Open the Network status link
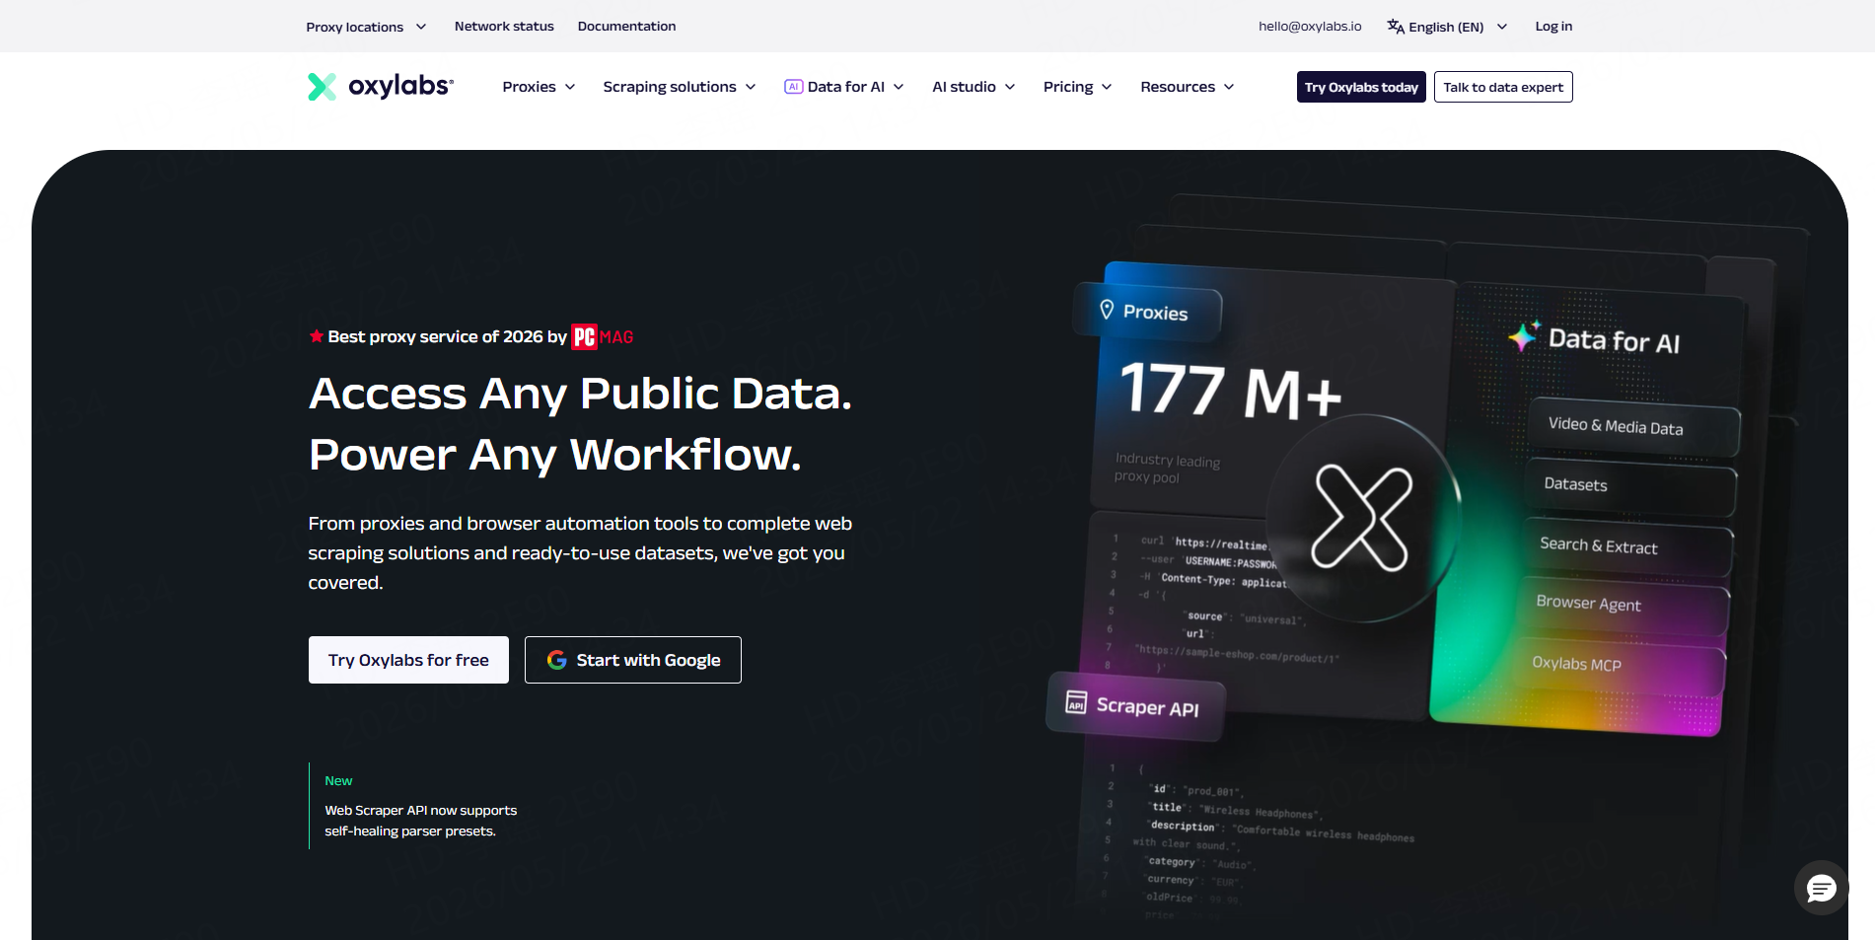Viewport: 1875px width, 940px height. pyautogui.click(x=504, y=27)
